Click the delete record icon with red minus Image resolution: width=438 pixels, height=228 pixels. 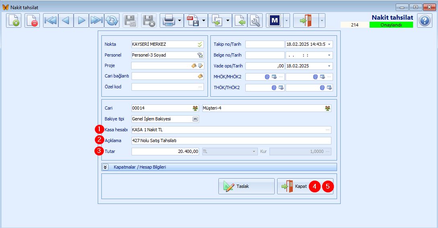click(x=32, y=20)
